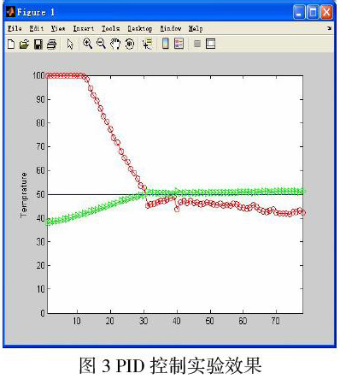Click the 10 x-axis tick label
Image resolution: width=340 pixels, height=379 pixels.
(77, 321)
